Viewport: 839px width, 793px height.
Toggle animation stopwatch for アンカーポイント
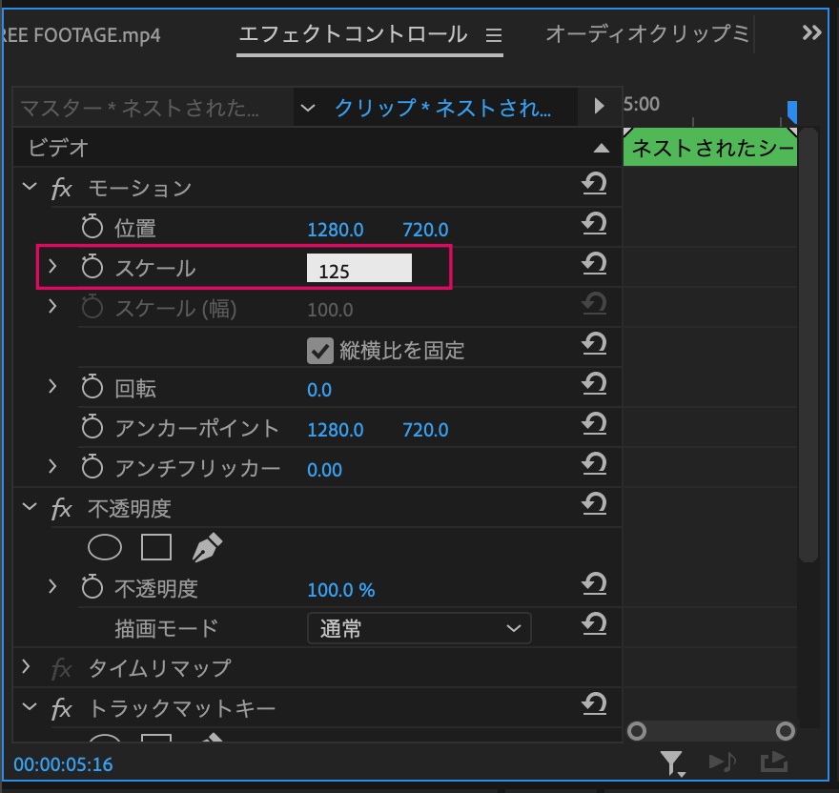tap(92, 426)
